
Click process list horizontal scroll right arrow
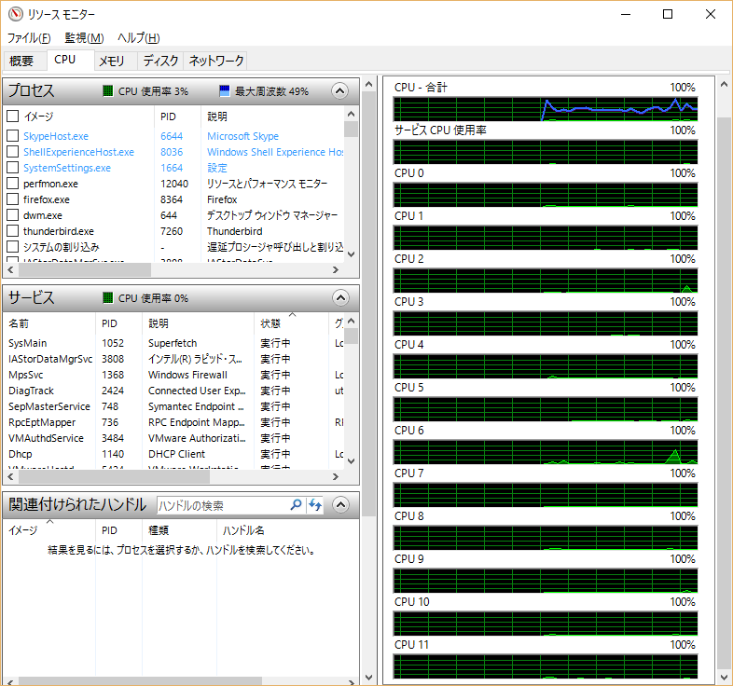[x=335, y=269]
